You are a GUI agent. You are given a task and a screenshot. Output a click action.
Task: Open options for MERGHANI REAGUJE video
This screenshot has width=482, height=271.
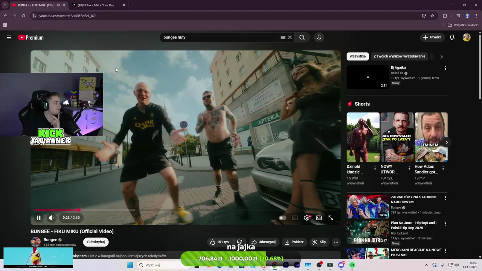445,251
